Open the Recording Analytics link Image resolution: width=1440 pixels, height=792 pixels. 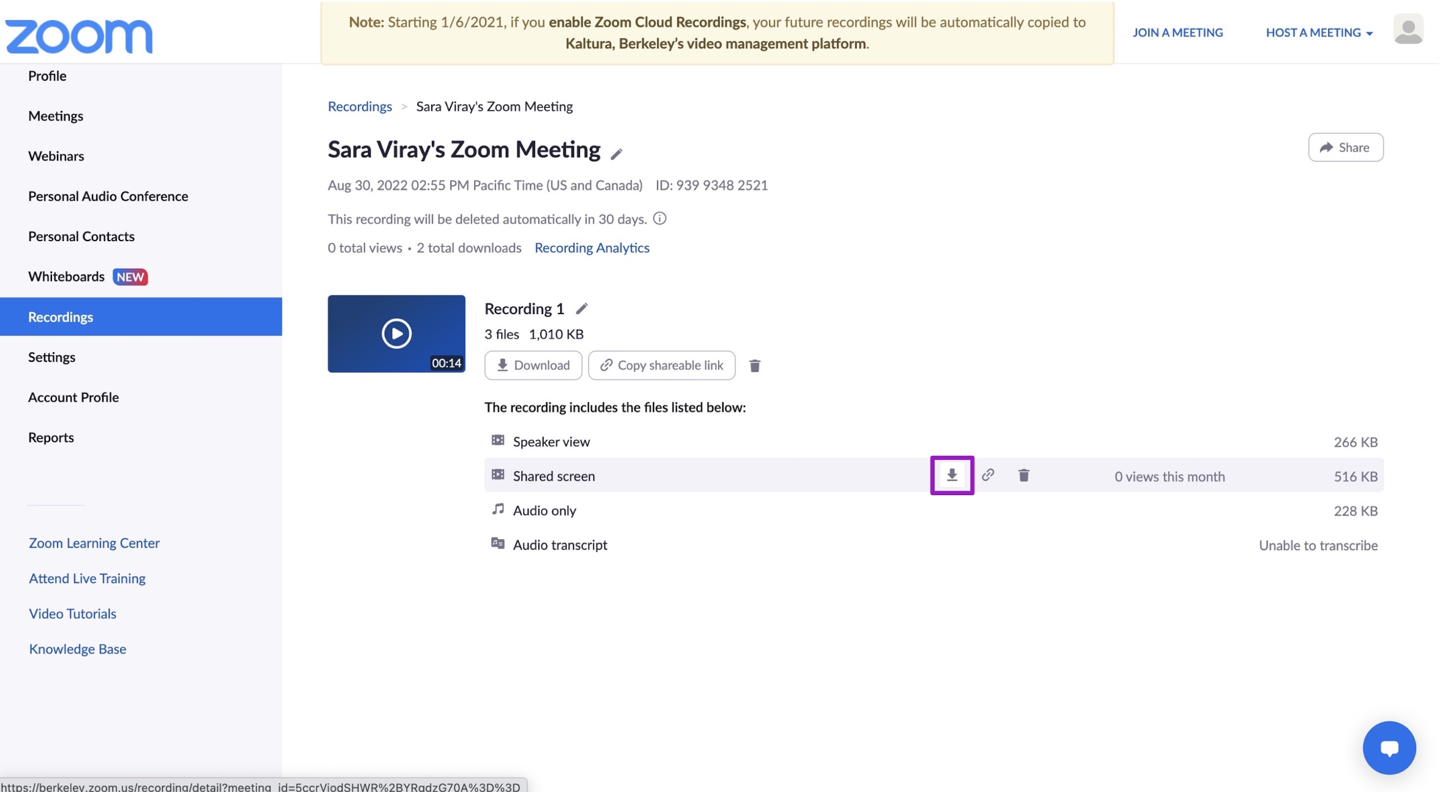click(x=591, y=248)
